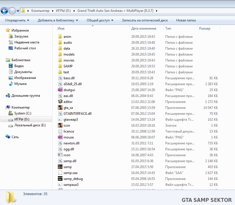This screenshot has width=235, height=205.
Task: Select the eax.dll file
Action: coord(68,96)
